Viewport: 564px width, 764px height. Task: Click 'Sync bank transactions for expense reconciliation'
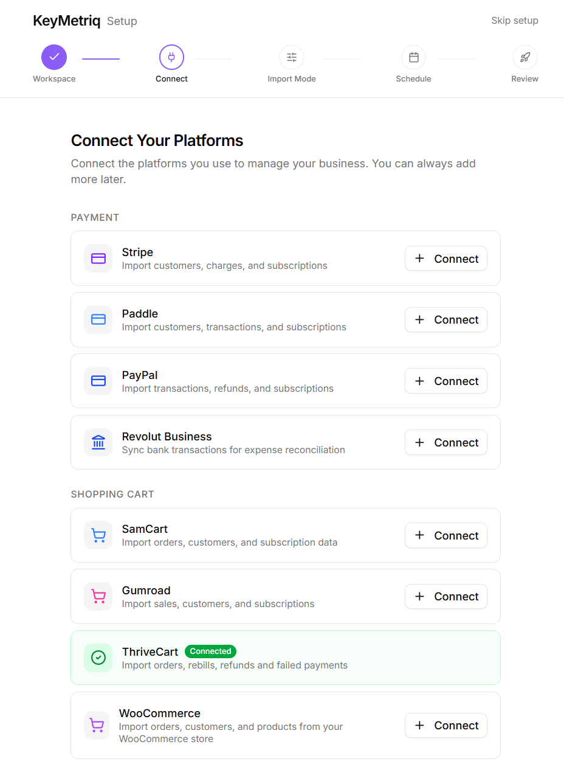(x=233, y=450)
